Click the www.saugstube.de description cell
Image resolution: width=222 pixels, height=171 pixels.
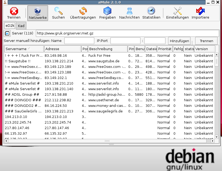click(104, 61)
